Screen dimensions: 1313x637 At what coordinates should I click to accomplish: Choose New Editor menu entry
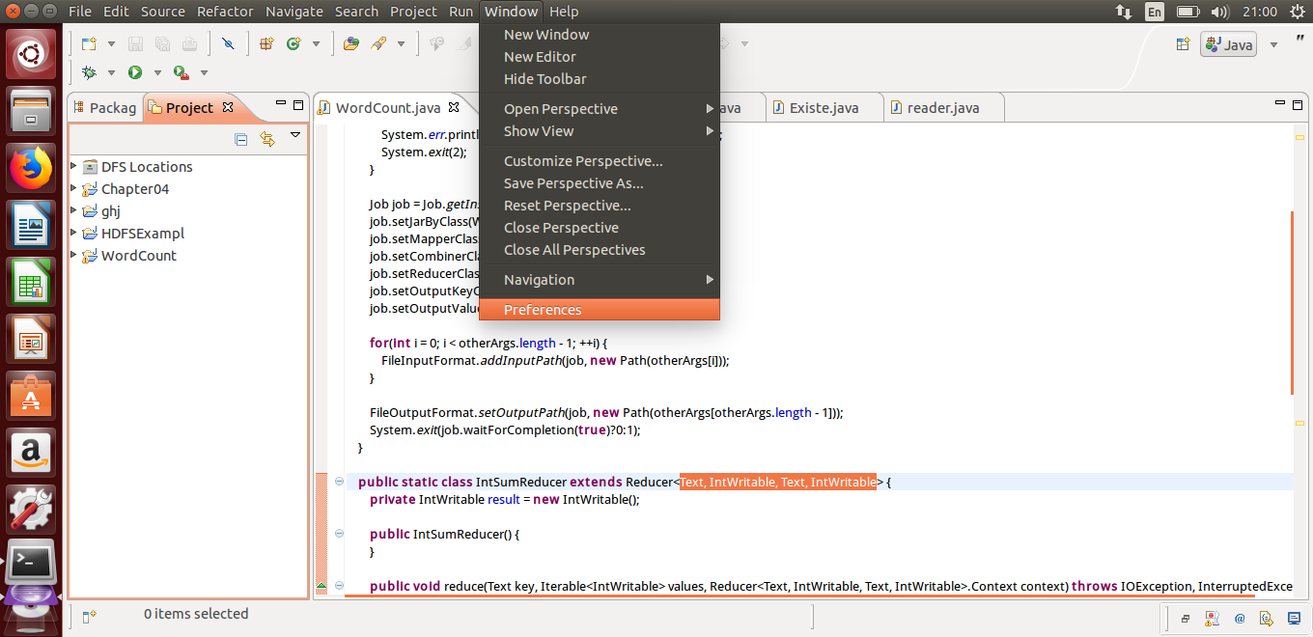(600, 57)
